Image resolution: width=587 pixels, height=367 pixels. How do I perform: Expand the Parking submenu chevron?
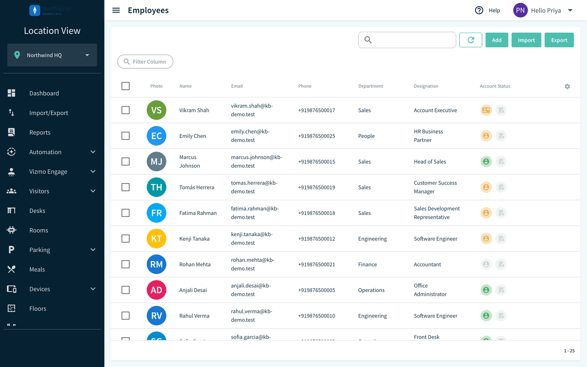(x=93, y=250)
